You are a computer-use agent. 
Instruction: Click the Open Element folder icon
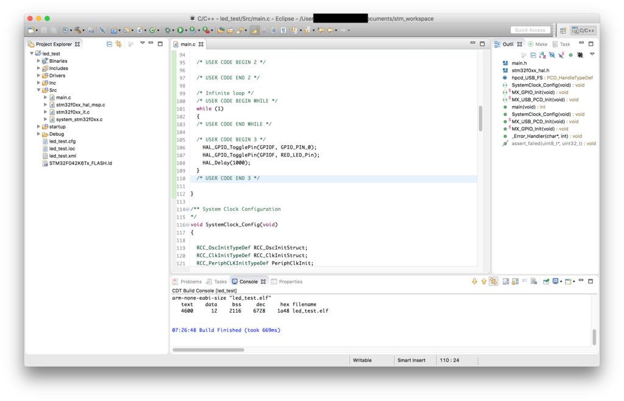221,30
